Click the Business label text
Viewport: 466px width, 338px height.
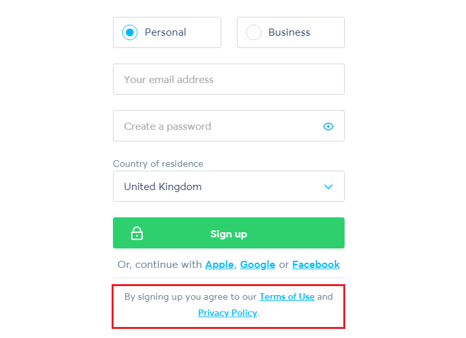pos(289,32)
